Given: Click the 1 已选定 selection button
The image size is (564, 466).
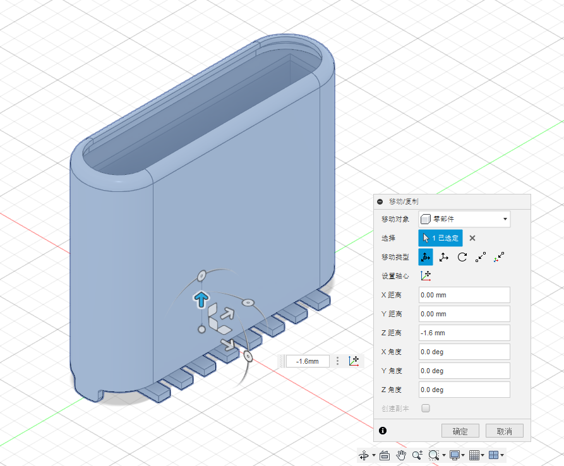Looking at the screenshot, I should [441, 238].
